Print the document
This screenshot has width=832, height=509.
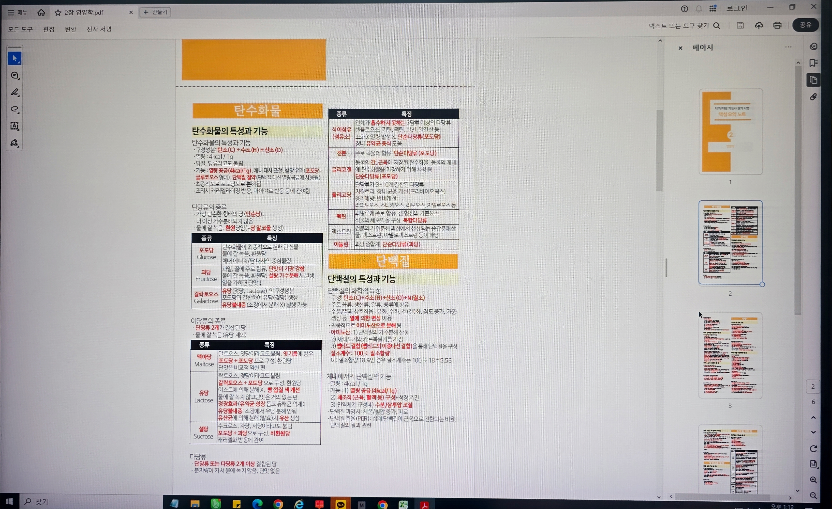click(777, 25)
